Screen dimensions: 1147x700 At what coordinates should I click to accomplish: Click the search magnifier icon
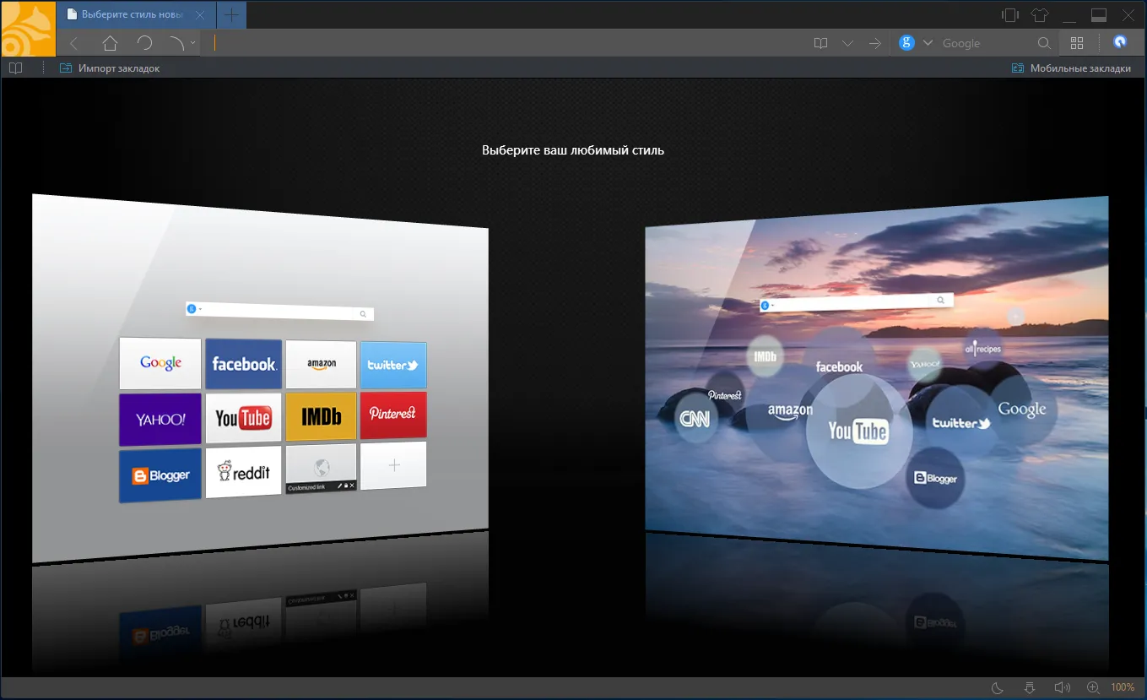pos(1044,43)
